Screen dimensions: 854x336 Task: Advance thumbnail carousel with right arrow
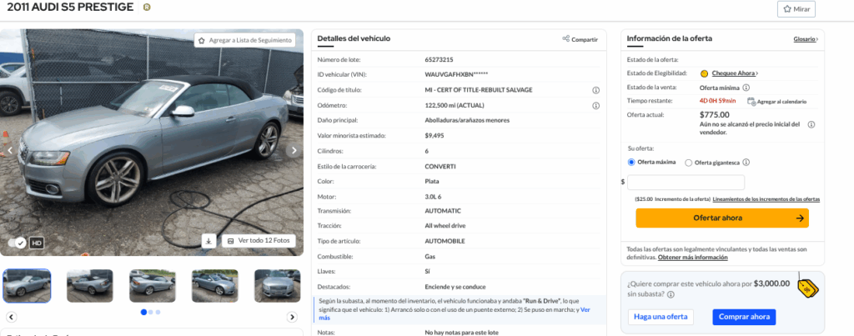(x=293, y=317)
